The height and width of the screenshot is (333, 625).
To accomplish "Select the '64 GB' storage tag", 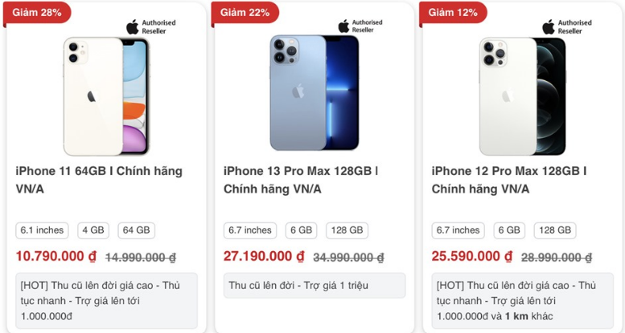I will 136,230.
